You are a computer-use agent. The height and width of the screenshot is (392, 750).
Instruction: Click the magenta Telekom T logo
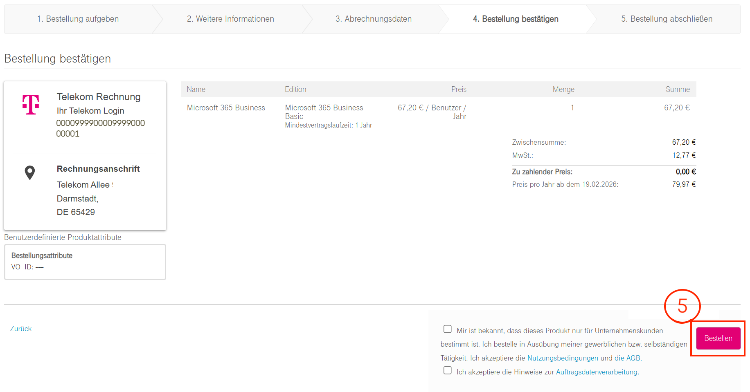(x=31, y=105)
